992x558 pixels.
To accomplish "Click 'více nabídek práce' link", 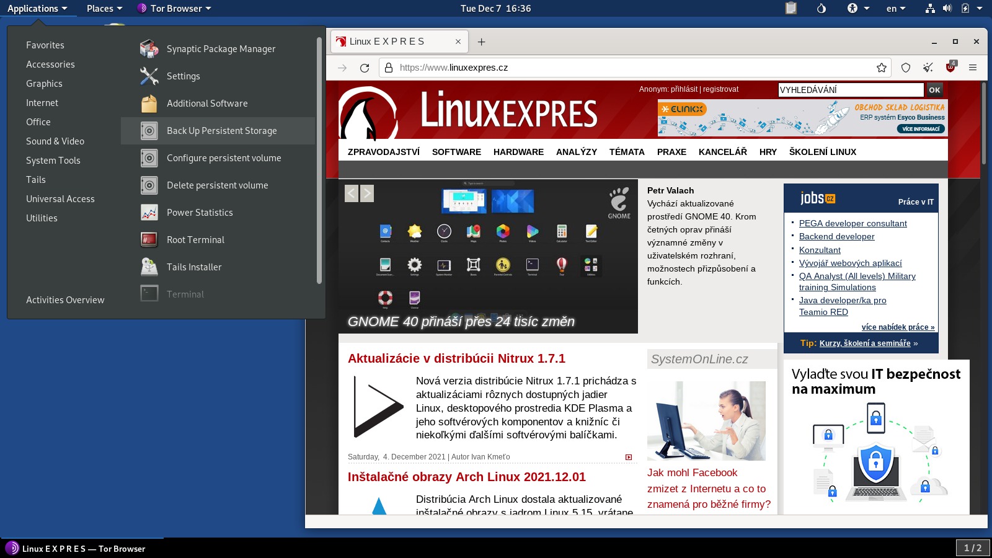I will (898, 327).
